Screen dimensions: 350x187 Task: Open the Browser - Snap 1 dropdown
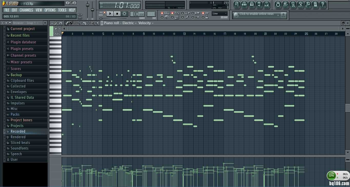click(x=26, y=23)
